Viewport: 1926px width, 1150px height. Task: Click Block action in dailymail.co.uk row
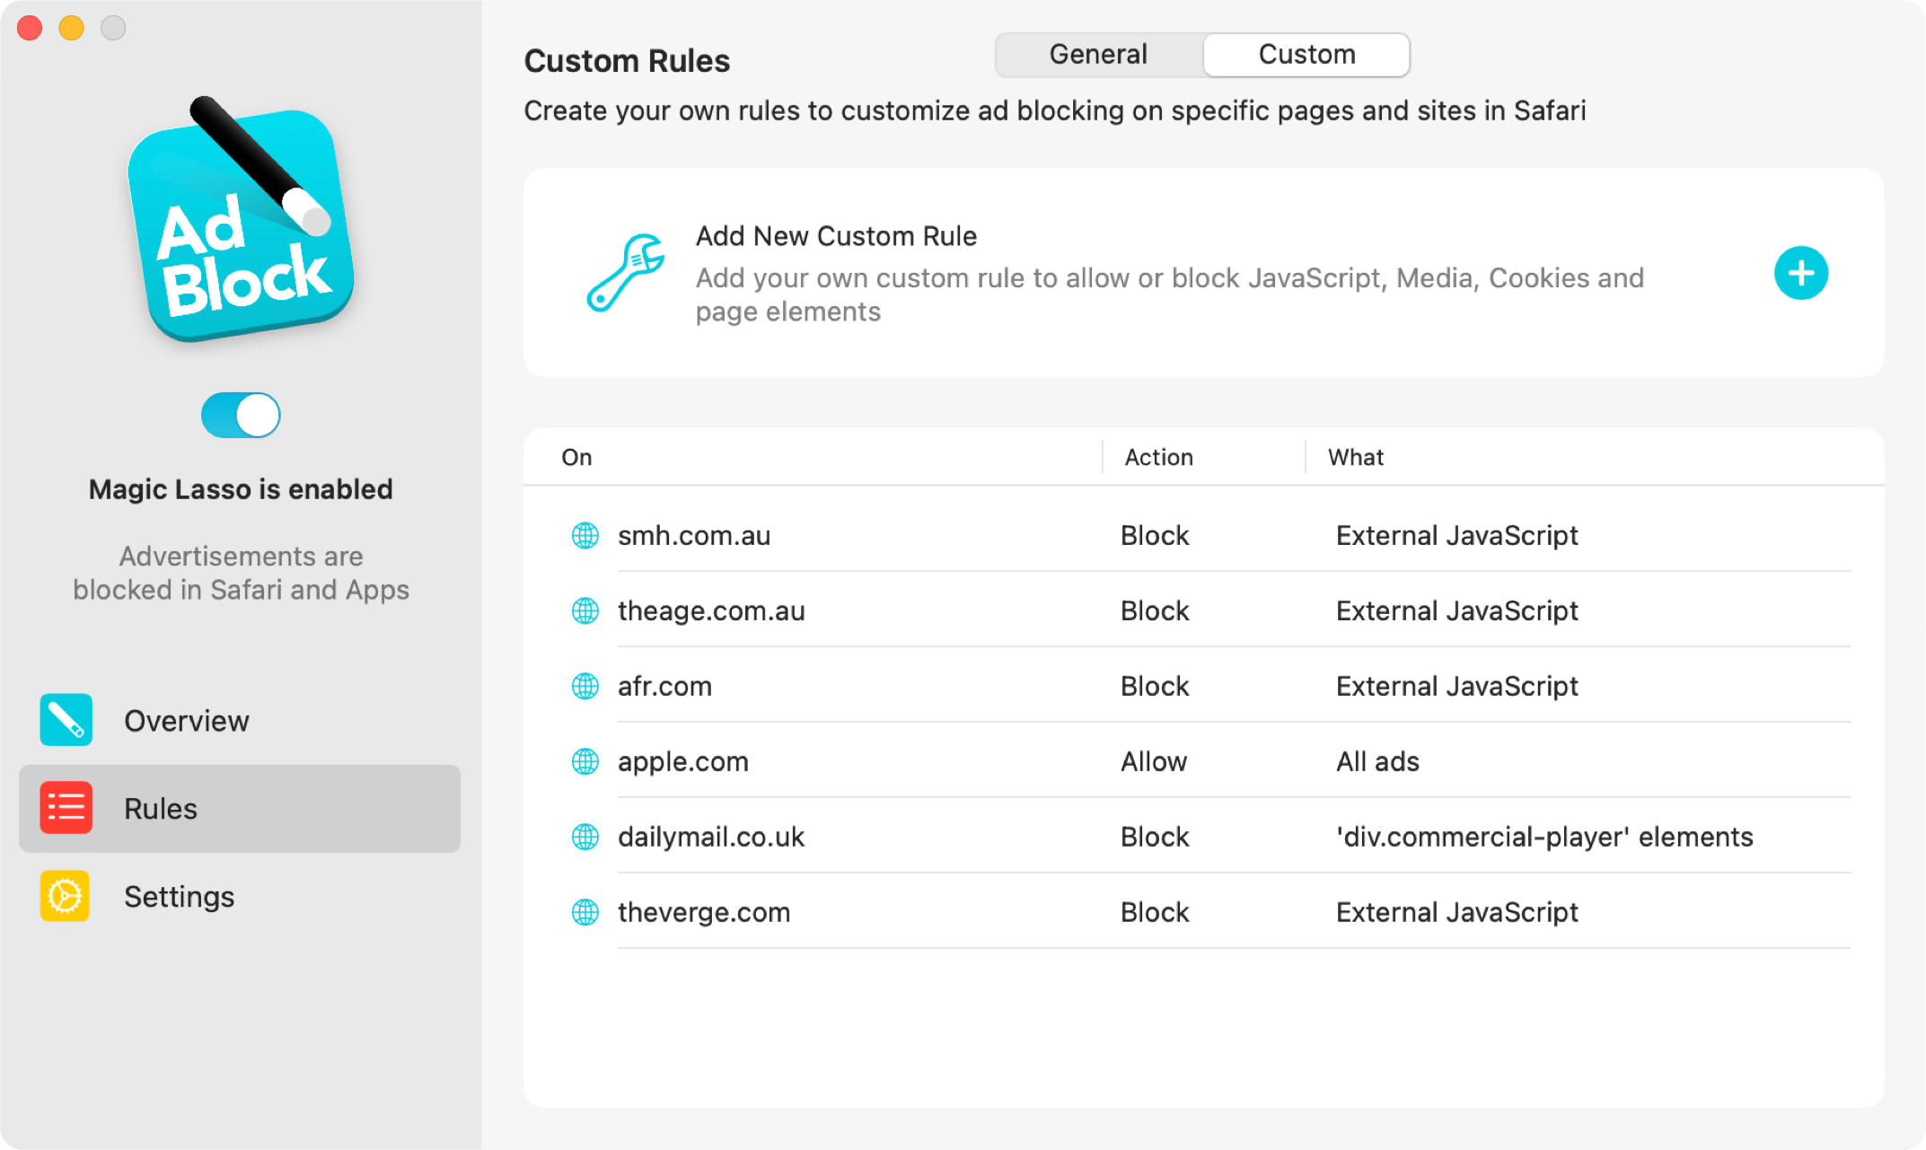click(1155, 837)
